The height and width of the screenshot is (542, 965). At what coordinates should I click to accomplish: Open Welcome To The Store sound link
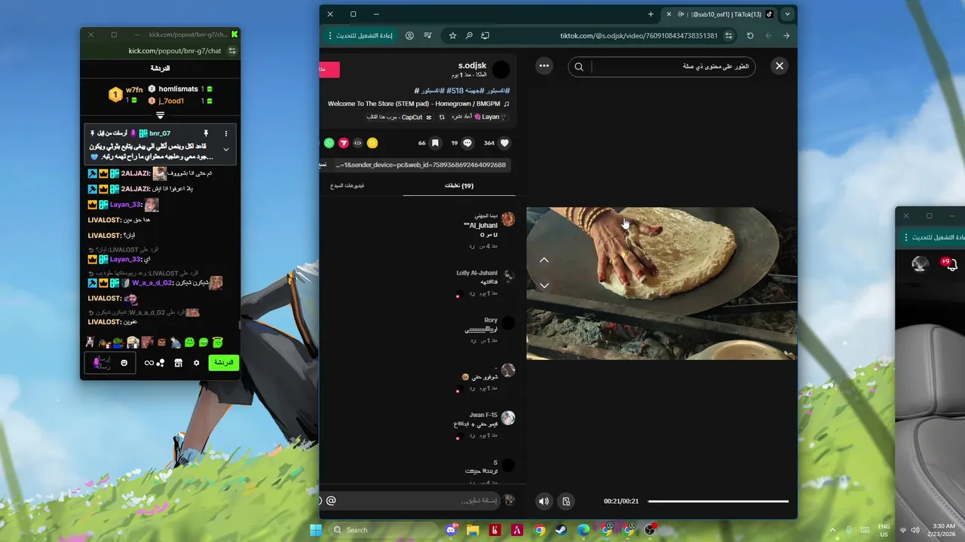[418, 104]
